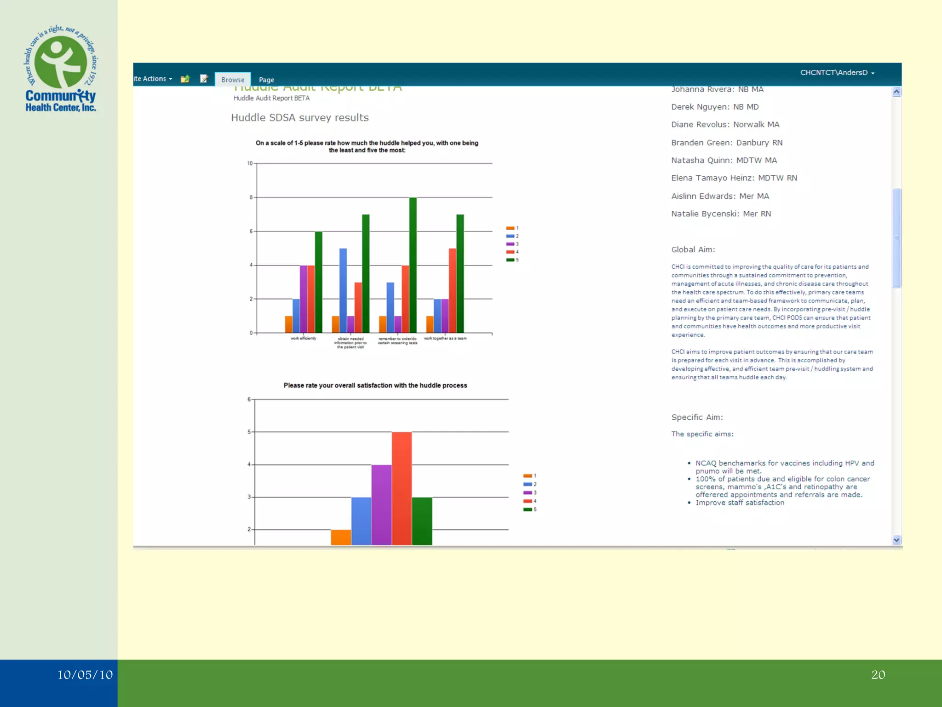The image size is (942, 707).
Task: Click the green Huddle Audit Report BETA title
Action: pos(317,88)
